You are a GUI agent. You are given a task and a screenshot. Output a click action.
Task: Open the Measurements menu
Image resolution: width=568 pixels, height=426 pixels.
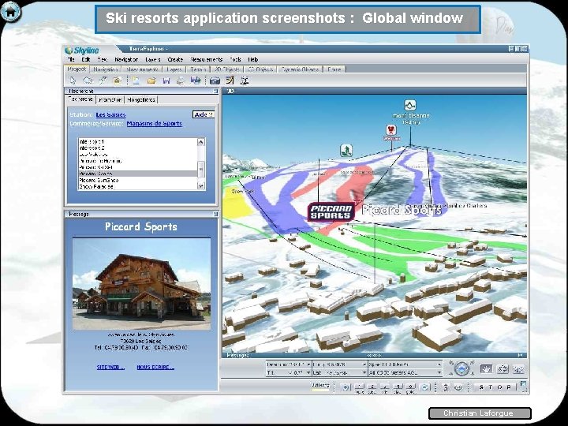pyautogui.click(x=206, y=59)
